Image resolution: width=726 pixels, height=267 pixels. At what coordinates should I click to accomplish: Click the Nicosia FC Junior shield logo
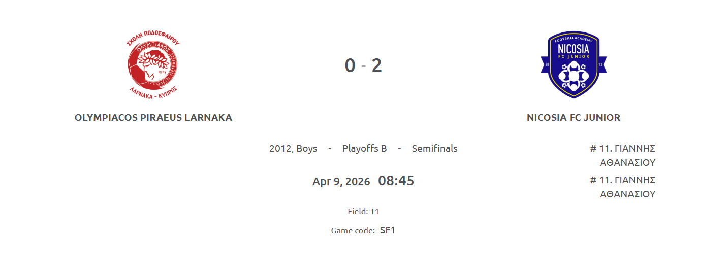[573, 64]
